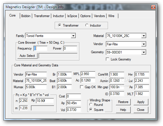Screen dimensions: 163x126
Task: Open the Toroid Ferrite family combo box
Action: 50,36
